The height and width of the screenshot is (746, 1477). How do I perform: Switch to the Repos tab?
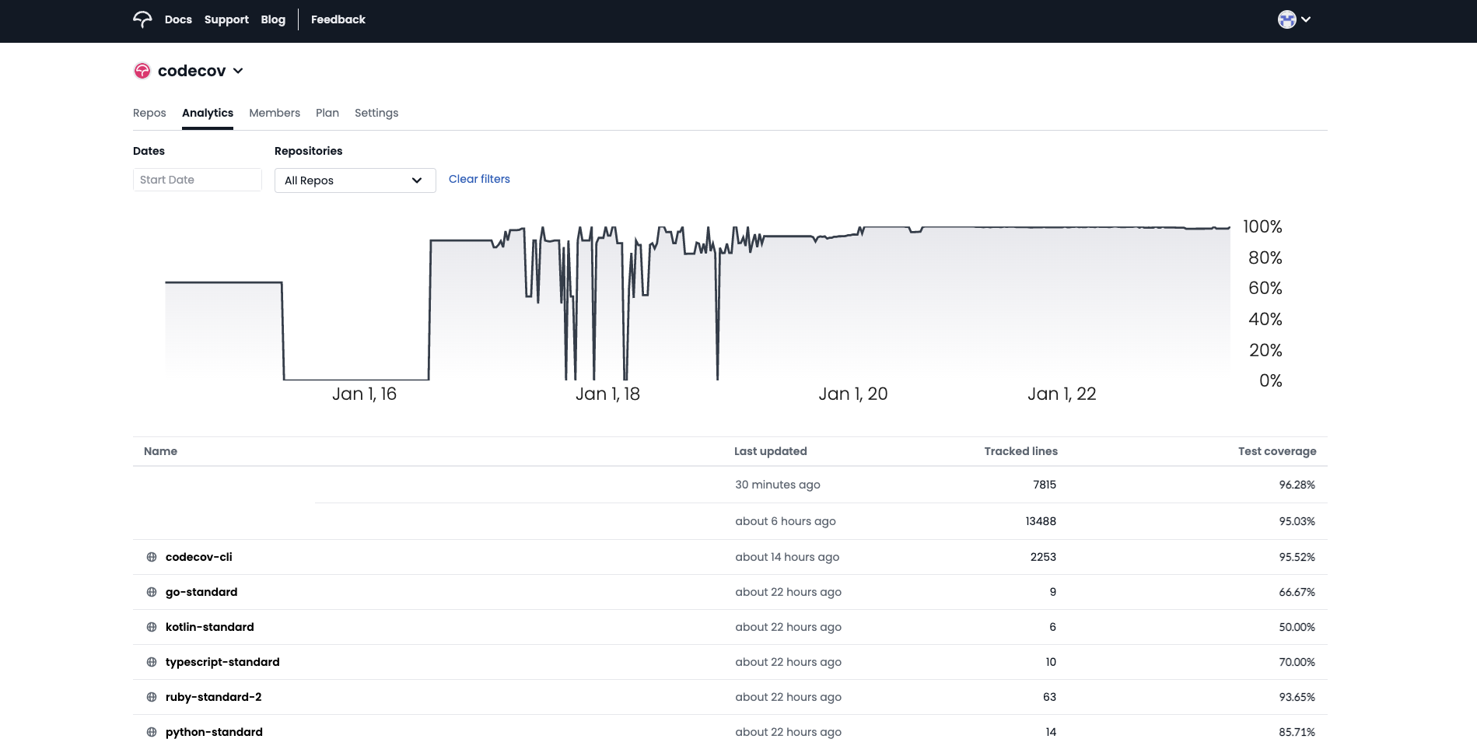tap(149, 113)
